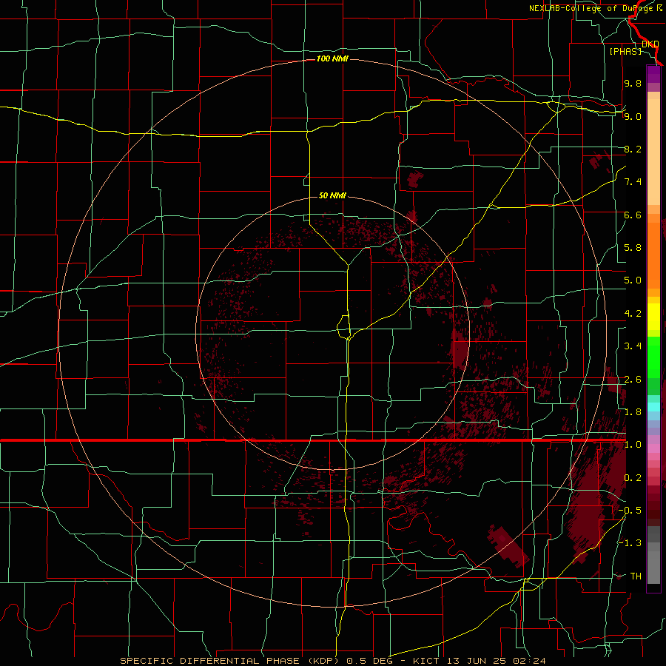
Task: Pick the cyan band of the color scale
Action: pyautogui.click(x=653, y=407)
